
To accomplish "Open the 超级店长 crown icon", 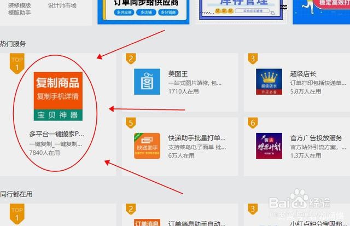I will pos(269,82).
